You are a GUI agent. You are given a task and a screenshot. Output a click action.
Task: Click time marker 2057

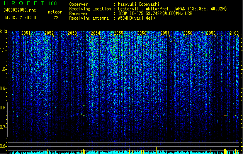coord(165,33)
